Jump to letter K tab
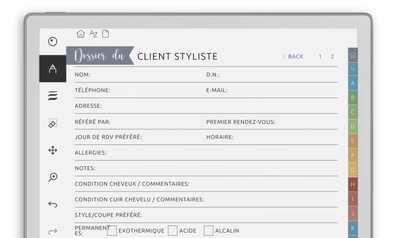 [353, 228]
